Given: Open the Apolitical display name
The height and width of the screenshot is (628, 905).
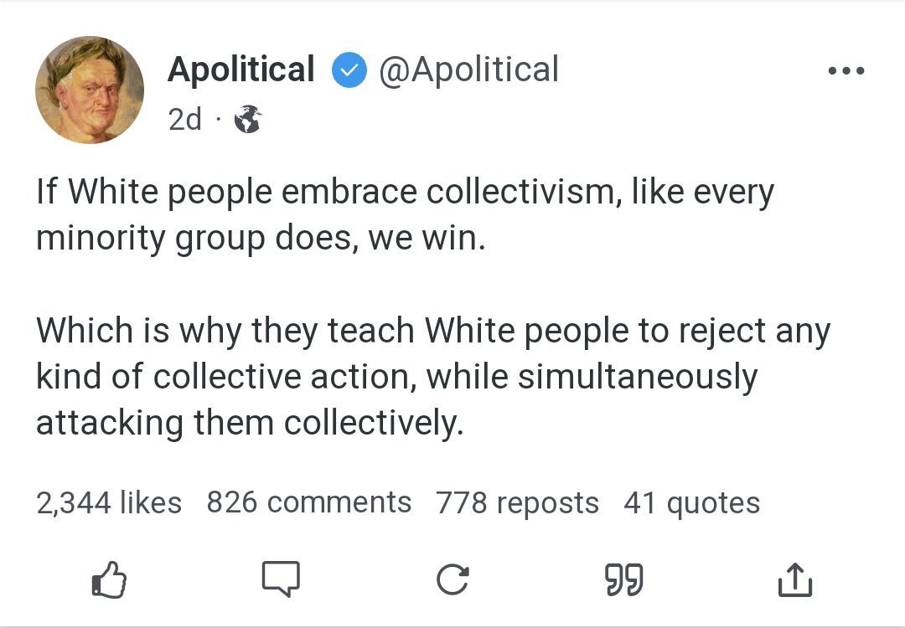Looking at the screenshot, I should [241, 69].
